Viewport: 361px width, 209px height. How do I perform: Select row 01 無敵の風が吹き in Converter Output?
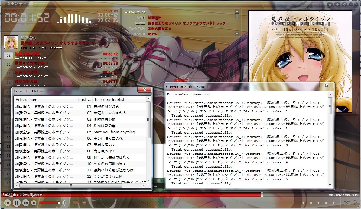coord(80,107)
